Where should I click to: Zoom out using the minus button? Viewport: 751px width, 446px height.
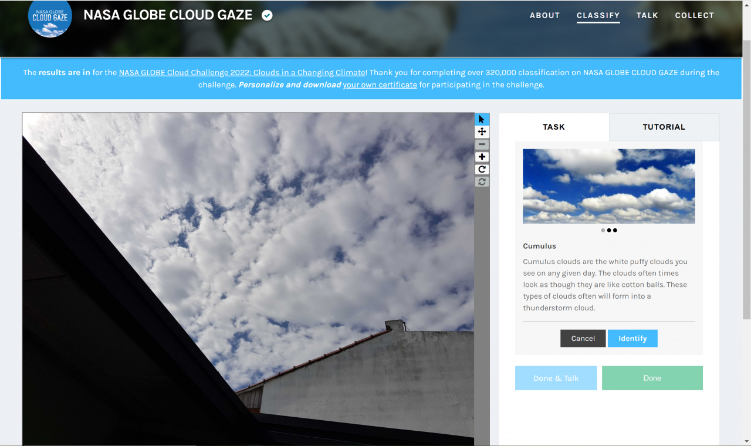click(x=482, y=144)
